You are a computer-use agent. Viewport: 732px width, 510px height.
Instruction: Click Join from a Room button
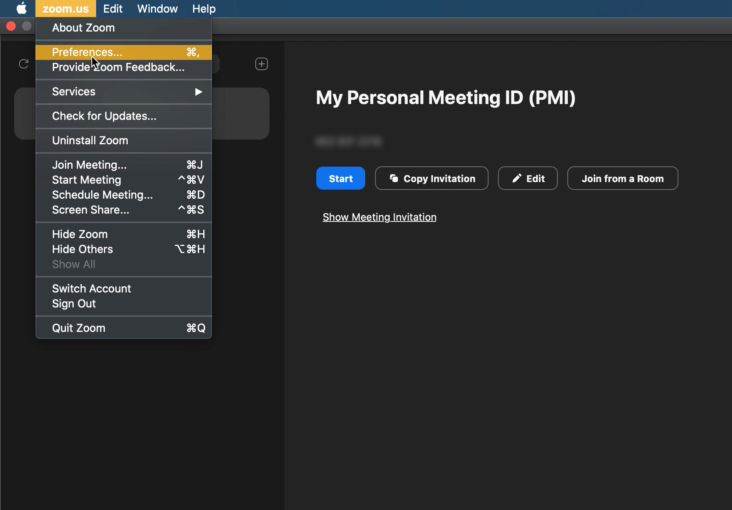(622, 178)
